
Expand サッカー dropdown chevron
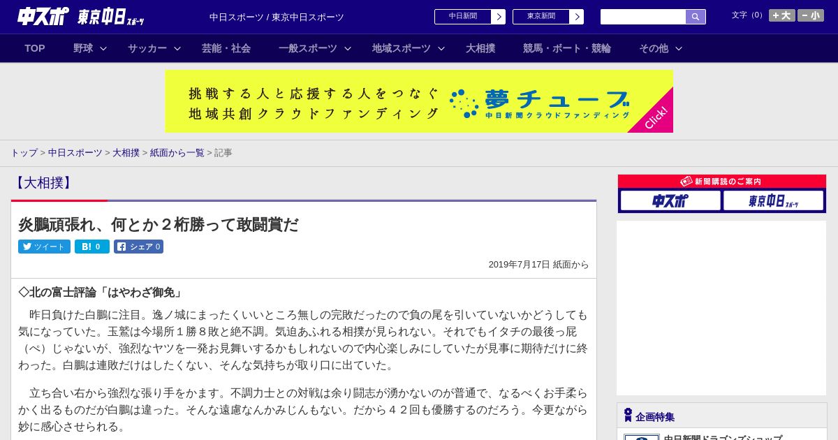tap(177, 49)
